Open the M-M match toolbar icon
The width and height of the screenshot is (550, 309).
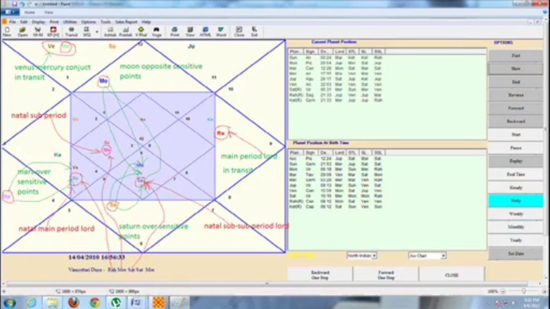pos(38,32)
